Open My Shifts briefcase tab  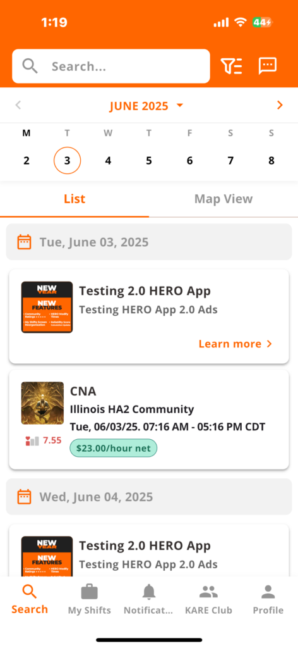pos(90,592)
